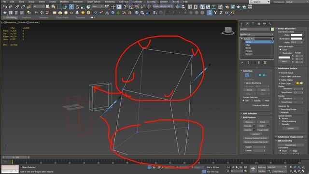Switch to Create command panel tab
Screen dimensions: 309x174
[x=241, y=24]
